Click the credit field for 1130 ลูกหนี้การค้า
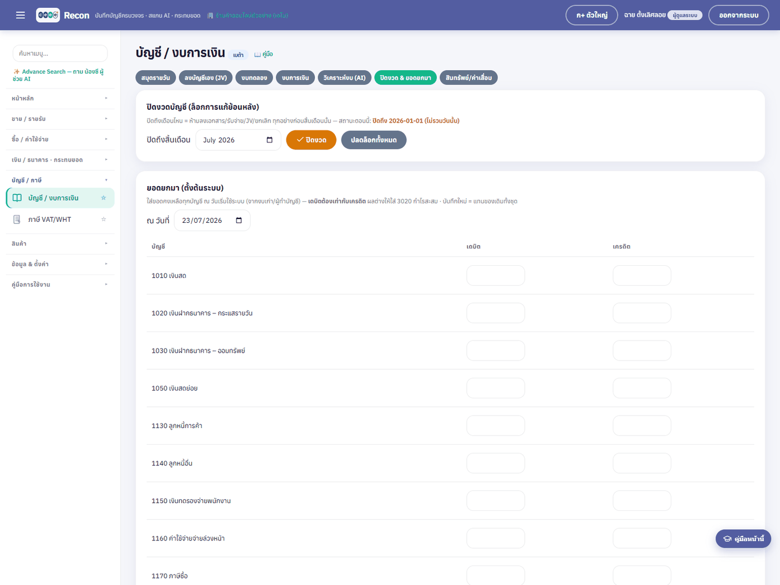 (x=642, y=426)
